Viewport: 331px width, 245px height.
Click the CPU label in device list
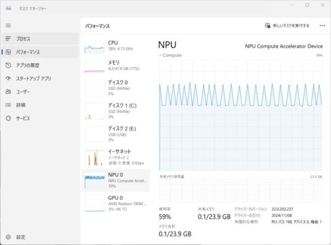pyautogui.click(x=113, y=42)
